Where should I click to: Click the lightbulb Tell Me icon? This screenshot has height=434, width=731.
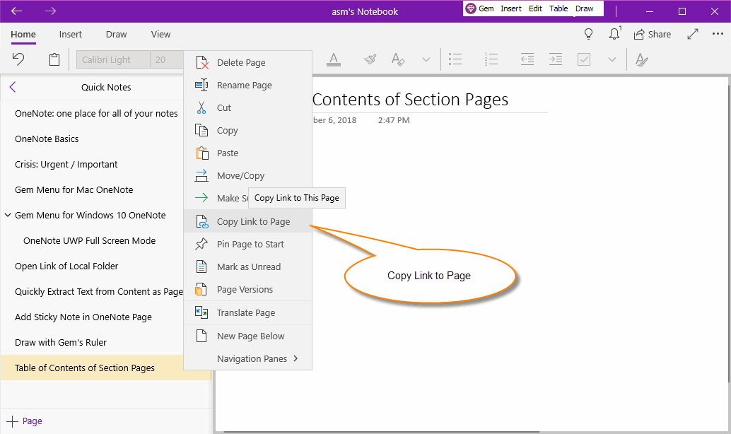588,34
